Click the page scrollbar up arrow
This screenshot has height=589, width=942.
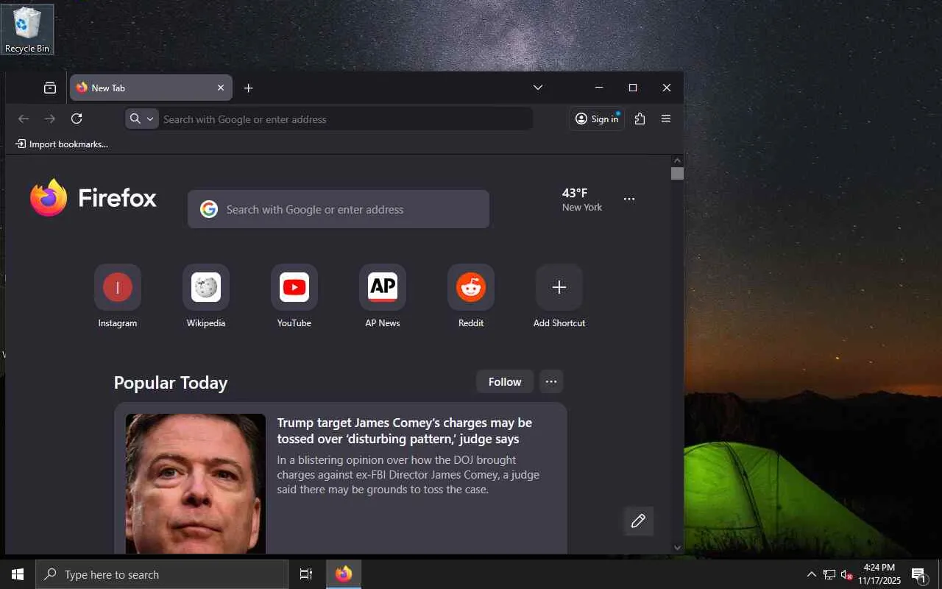click(677, 161)
